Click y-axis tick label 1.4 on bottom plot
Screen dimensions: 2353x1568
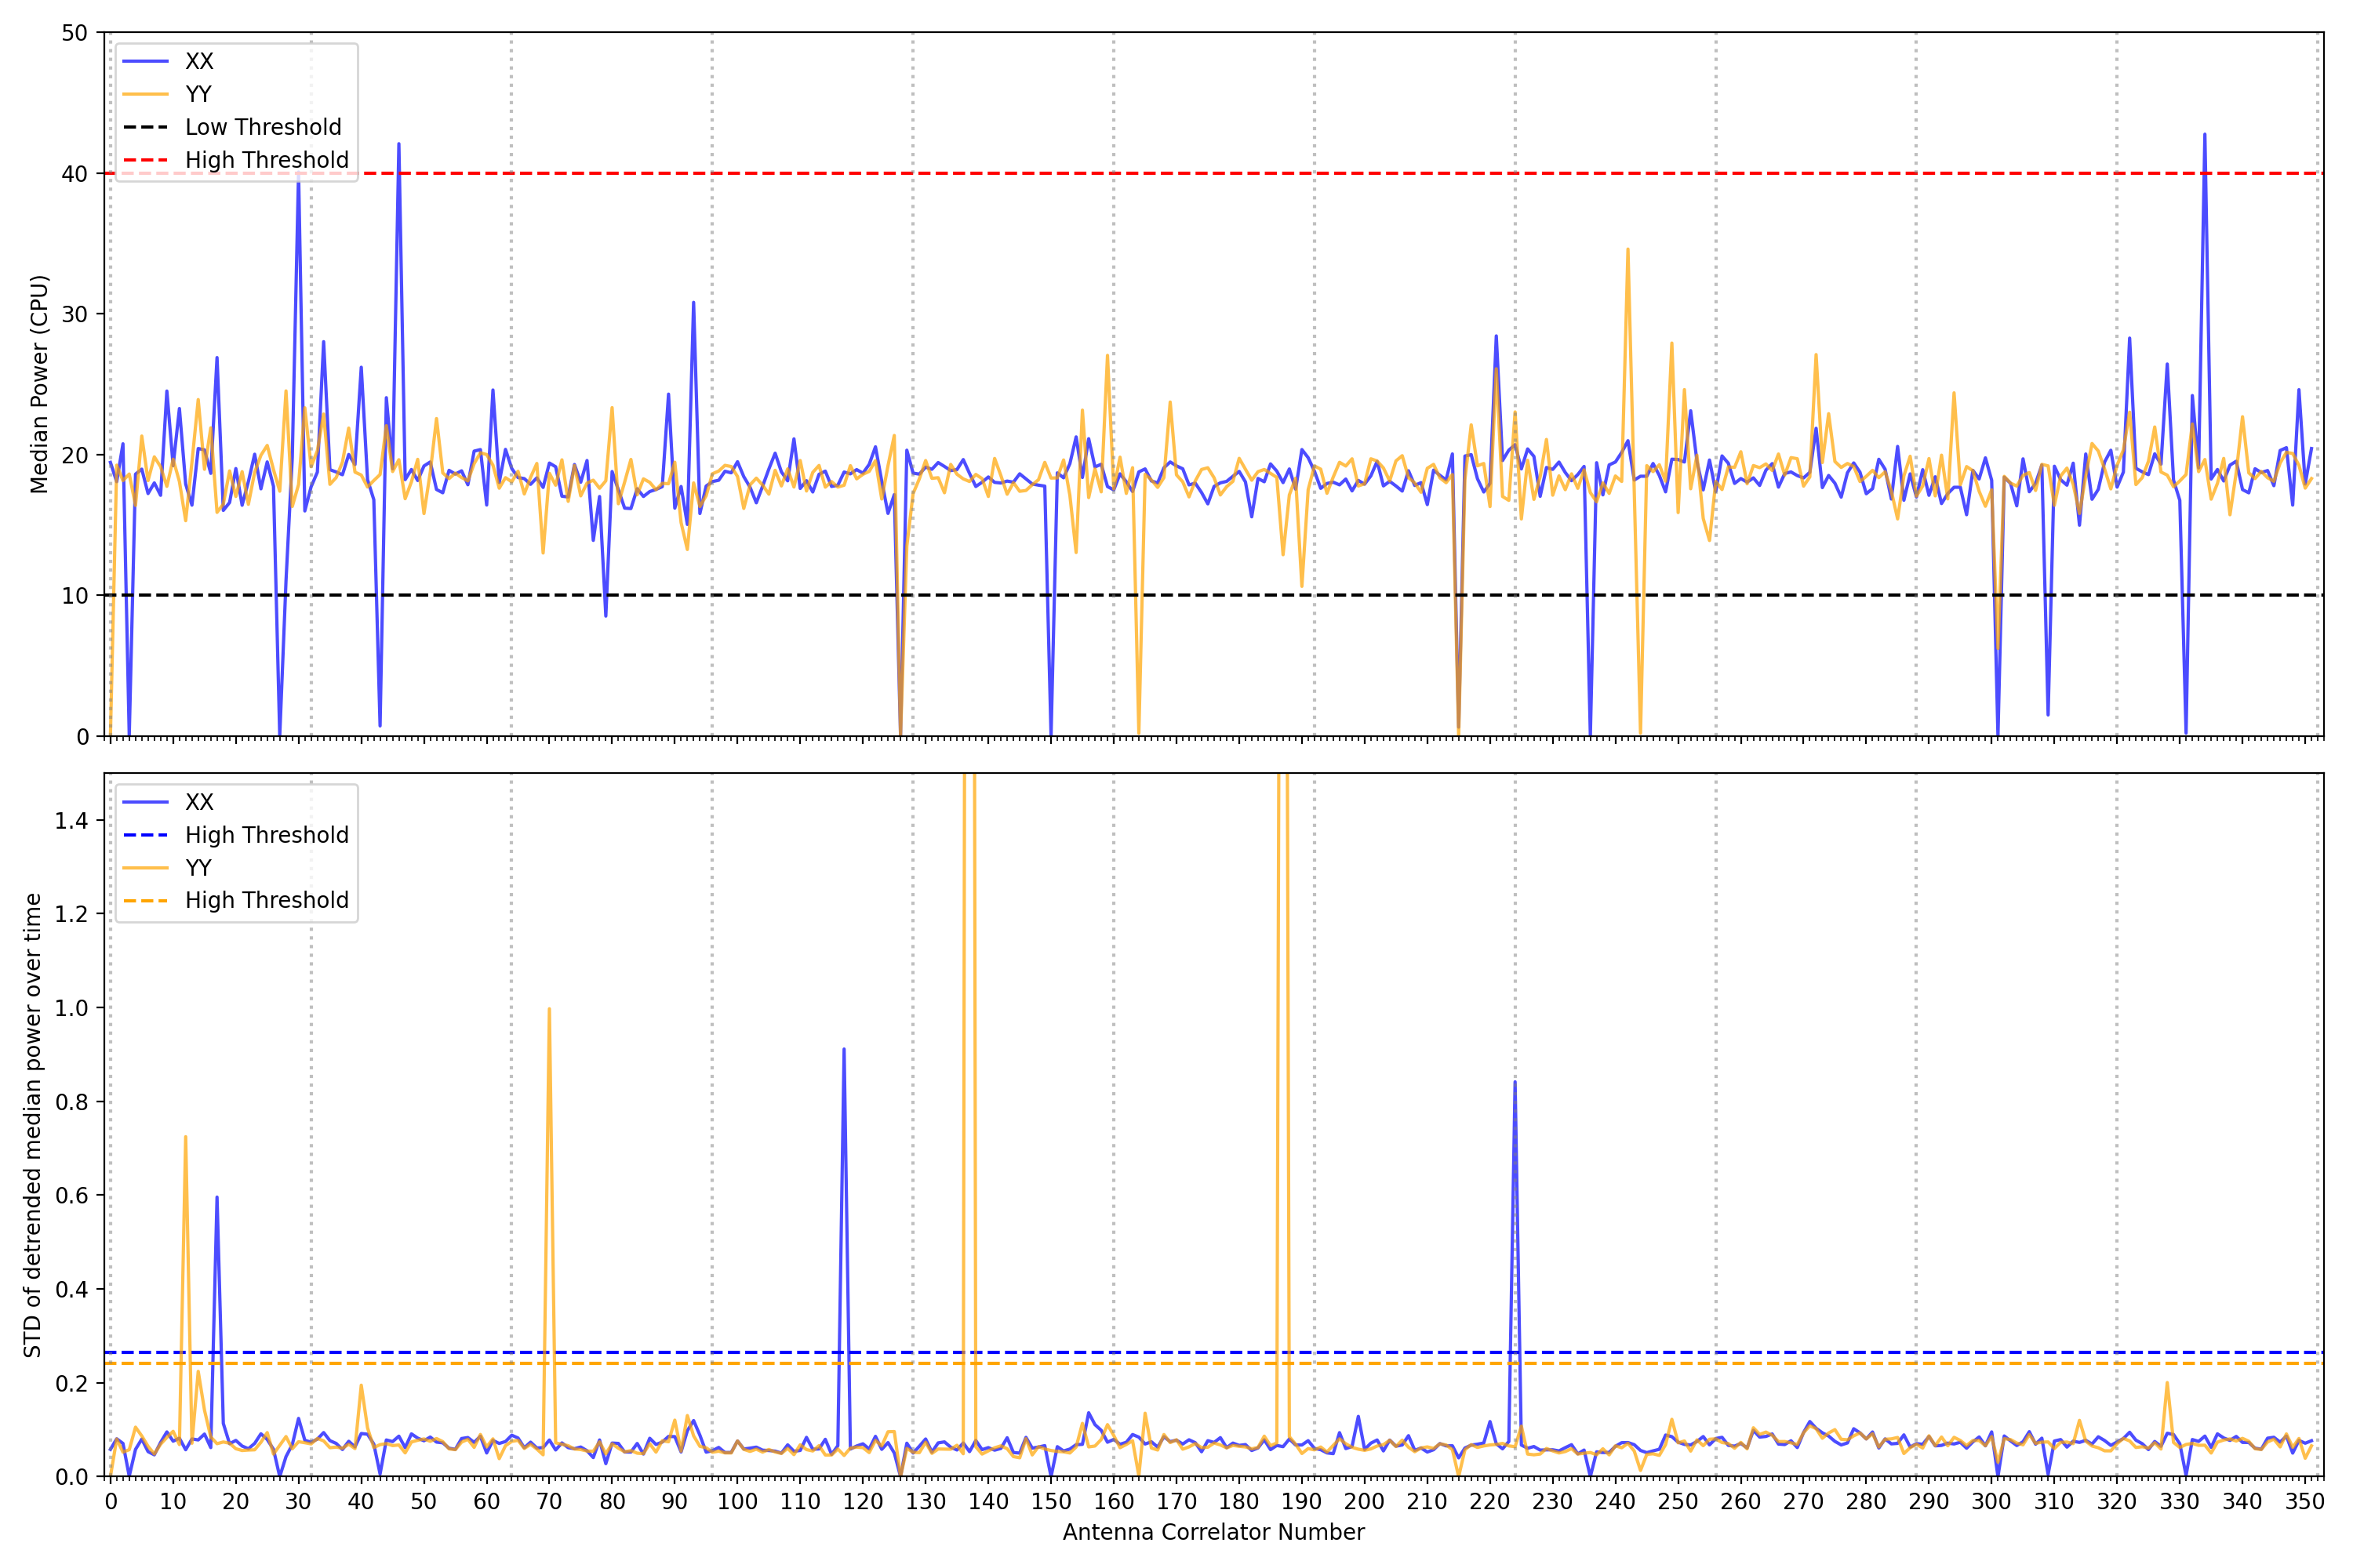(x=71, y=821)
